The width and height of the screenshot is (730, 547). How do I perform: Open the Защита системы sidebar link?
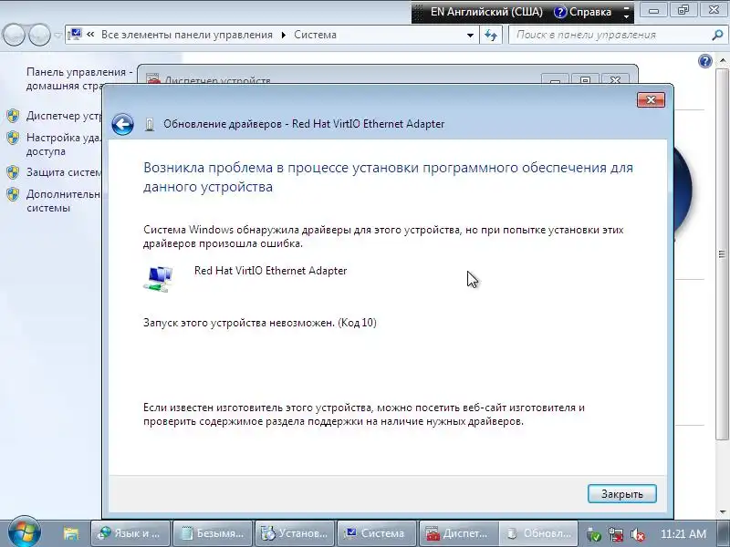click(x=64, y=172)
